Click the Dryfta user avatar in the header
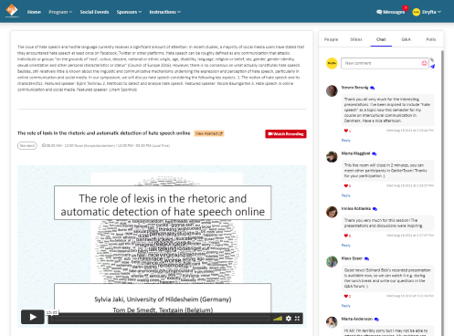 (x=416, y=12)
